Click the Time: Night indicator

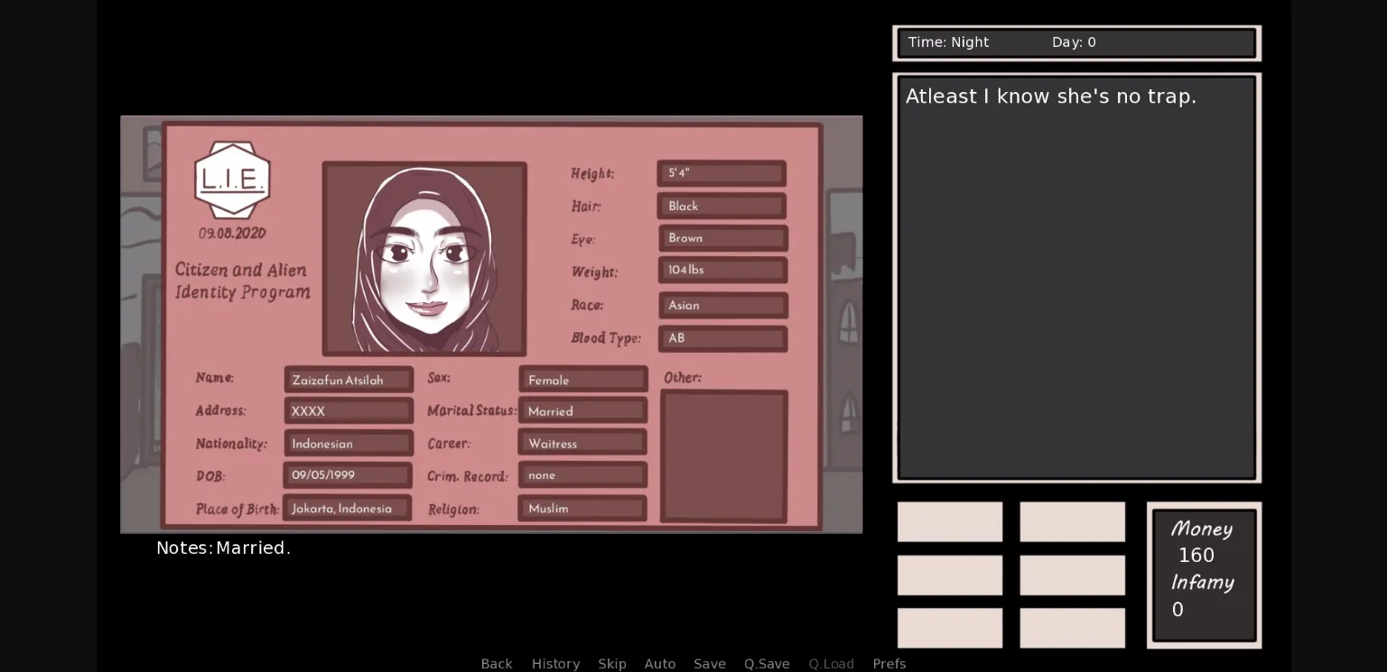(x=948, y=42)
